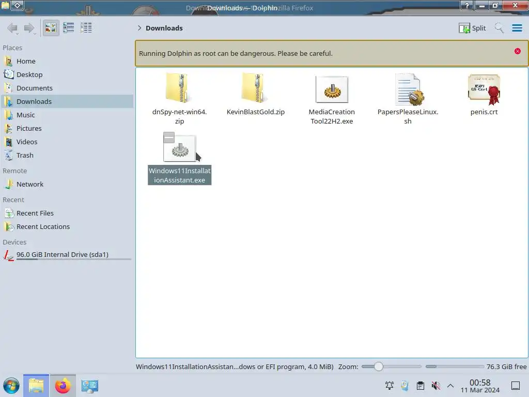
Task: Open Music in Places
Action: 67,115
